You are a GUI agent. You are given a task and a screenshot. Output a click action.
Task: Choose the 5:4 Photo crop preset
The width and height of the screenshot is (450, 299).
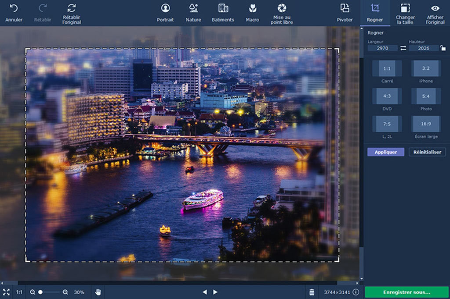pyautogui.click(x=426, y=96)
